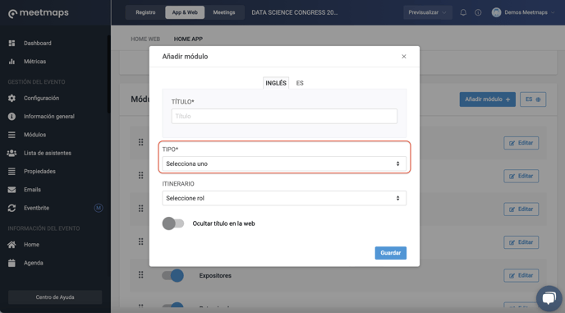Select the ES language tab in dialog
The height and width of the screenshot is (313, 565).
[300, 83]
